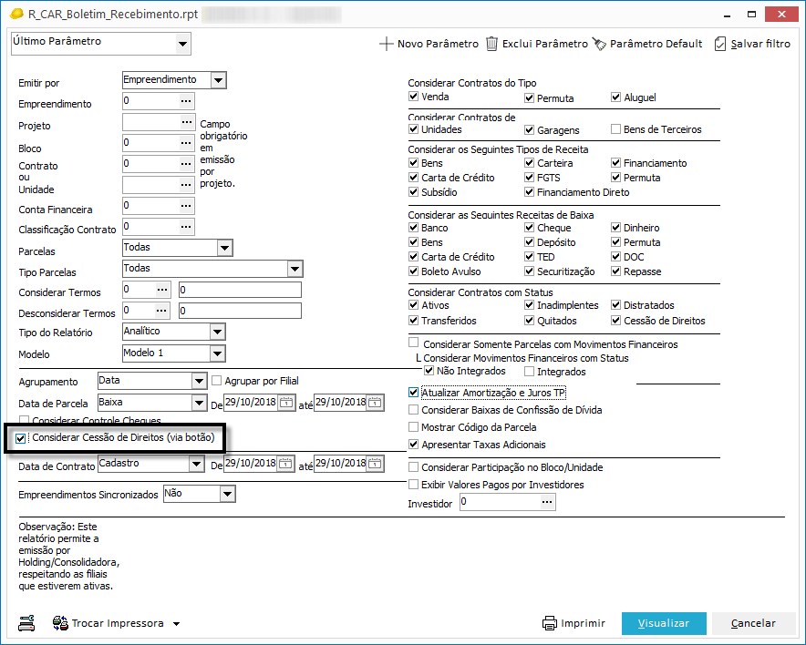Click the yellow helmet app icon in title bar

(x=16, y=14)
